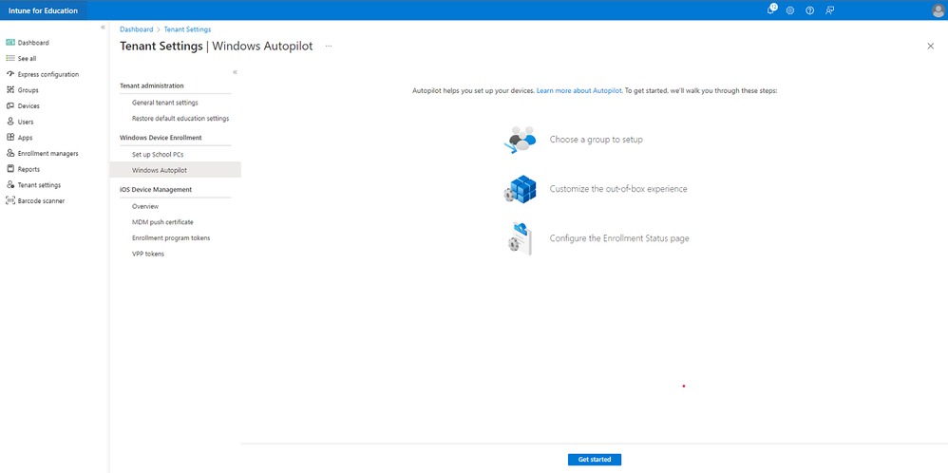Click the Dashboard icon in sidebar
Image resolution: width=948 pixels, height=473 pixels.
(x=10, y=43)
